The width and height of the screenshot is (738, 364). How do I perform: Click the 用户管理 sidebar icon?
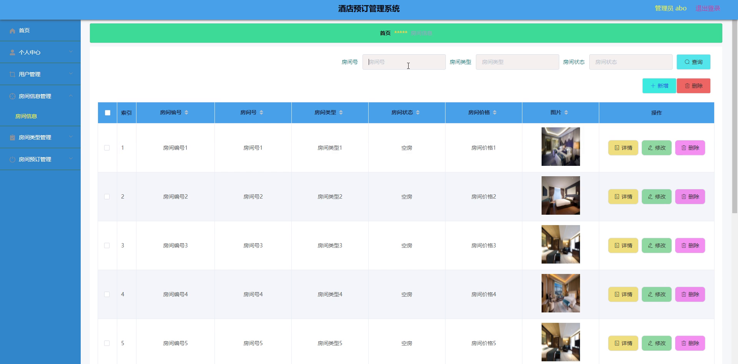(12, 74)
